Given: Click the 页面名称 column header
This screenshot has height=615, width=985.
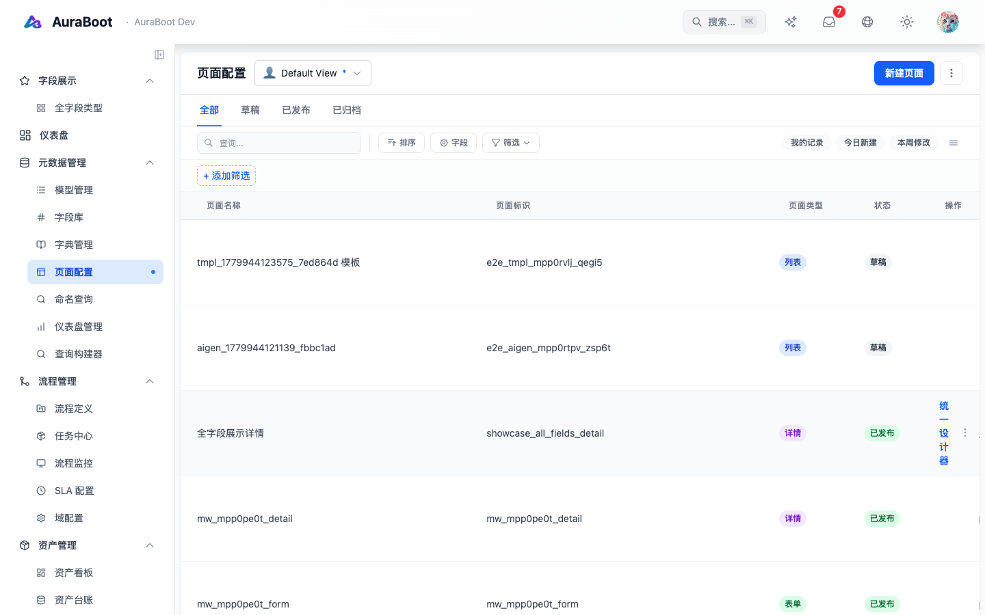Looking at the screenshot, I should click(x=224, y=206).
